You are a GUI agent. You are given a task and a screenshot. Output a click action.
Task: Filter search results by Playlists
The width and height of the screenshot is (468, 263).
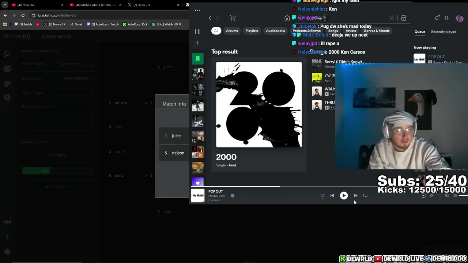[x=252, y=31]
